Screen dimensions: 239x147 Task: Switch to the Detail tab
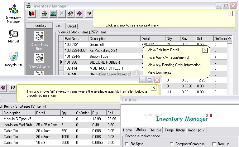click(x=72, y=26)
